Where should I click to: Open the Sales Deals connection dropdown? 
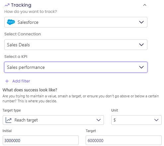tap(76, 45)
